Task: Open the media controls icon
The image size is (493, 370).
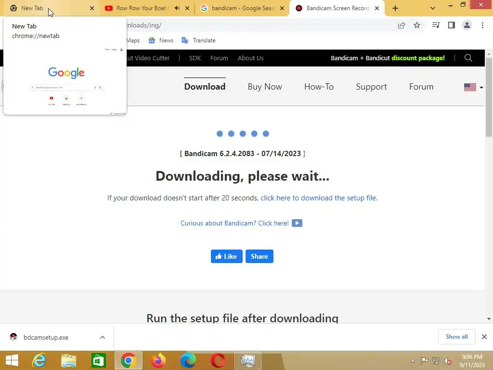Action: pos(436,25)
